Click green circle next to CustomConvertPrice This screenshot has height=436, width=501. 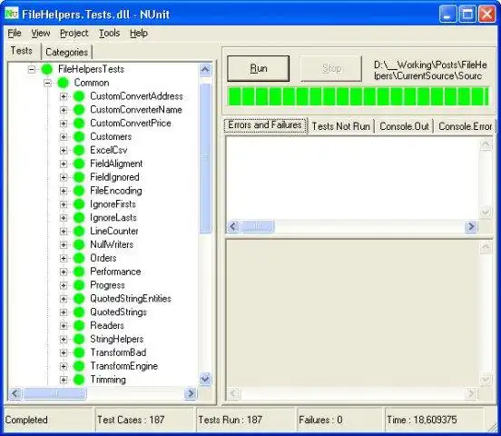(79, 124)
